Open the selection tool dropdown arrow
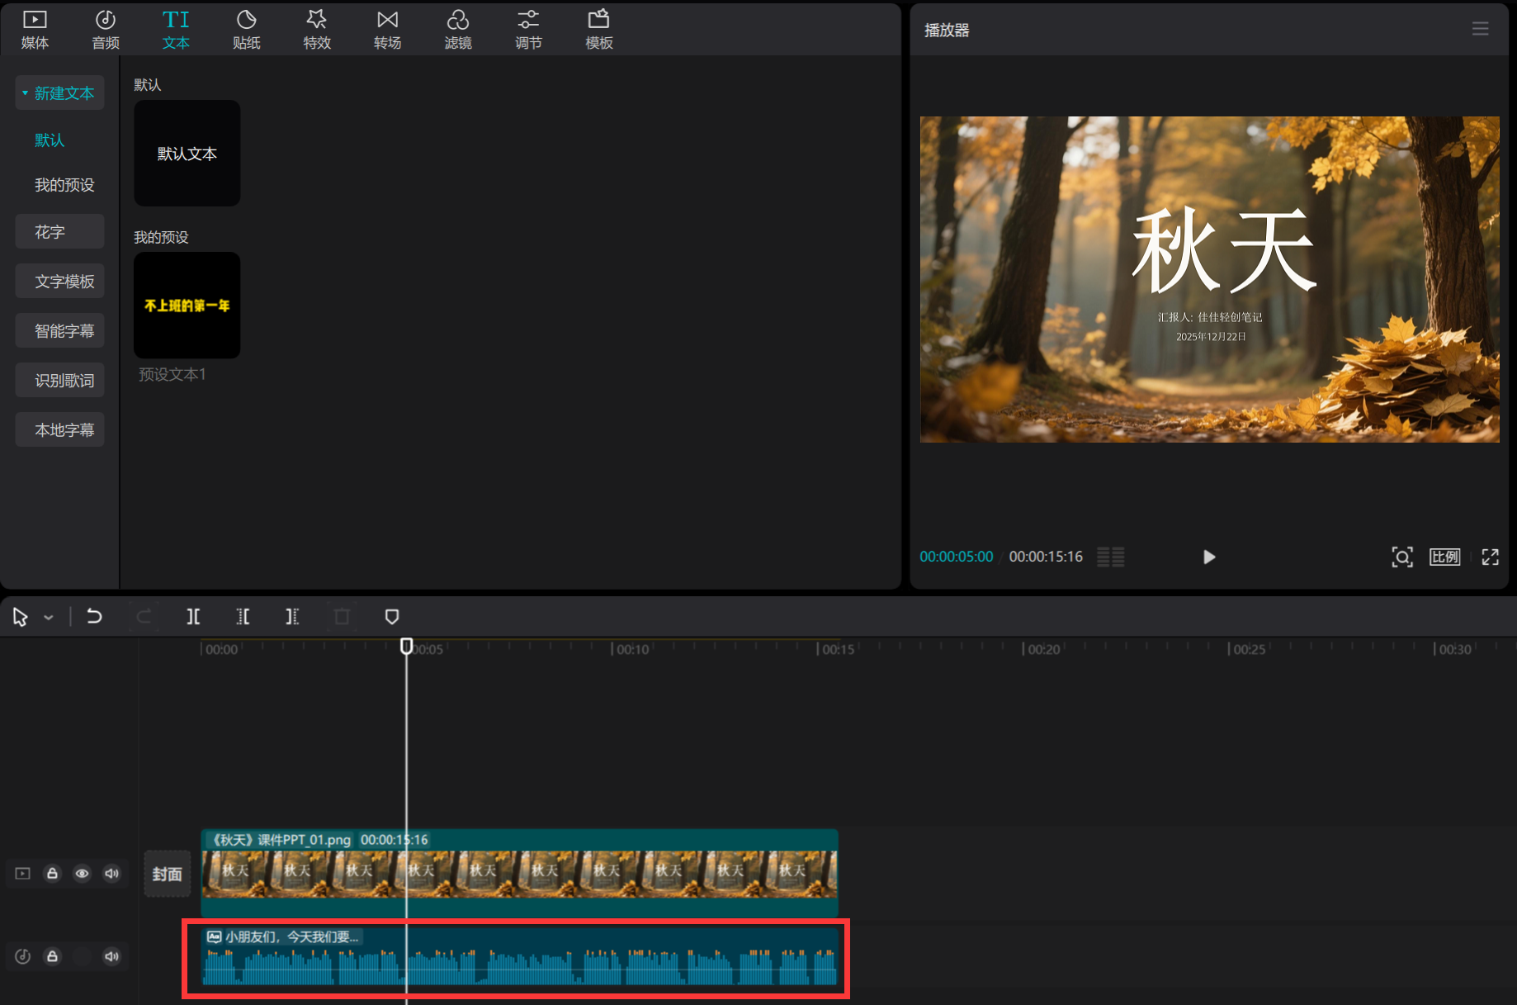 [x=49, y=618]
